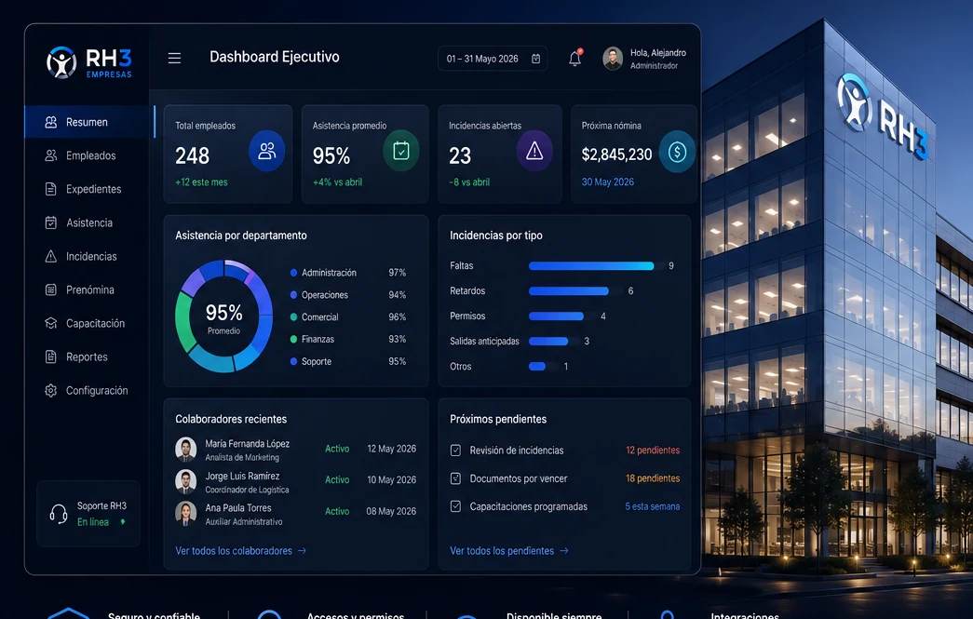The image size is (973, 619).
Task: Click the Comercial legend color dot
Action: coord(293,316)
